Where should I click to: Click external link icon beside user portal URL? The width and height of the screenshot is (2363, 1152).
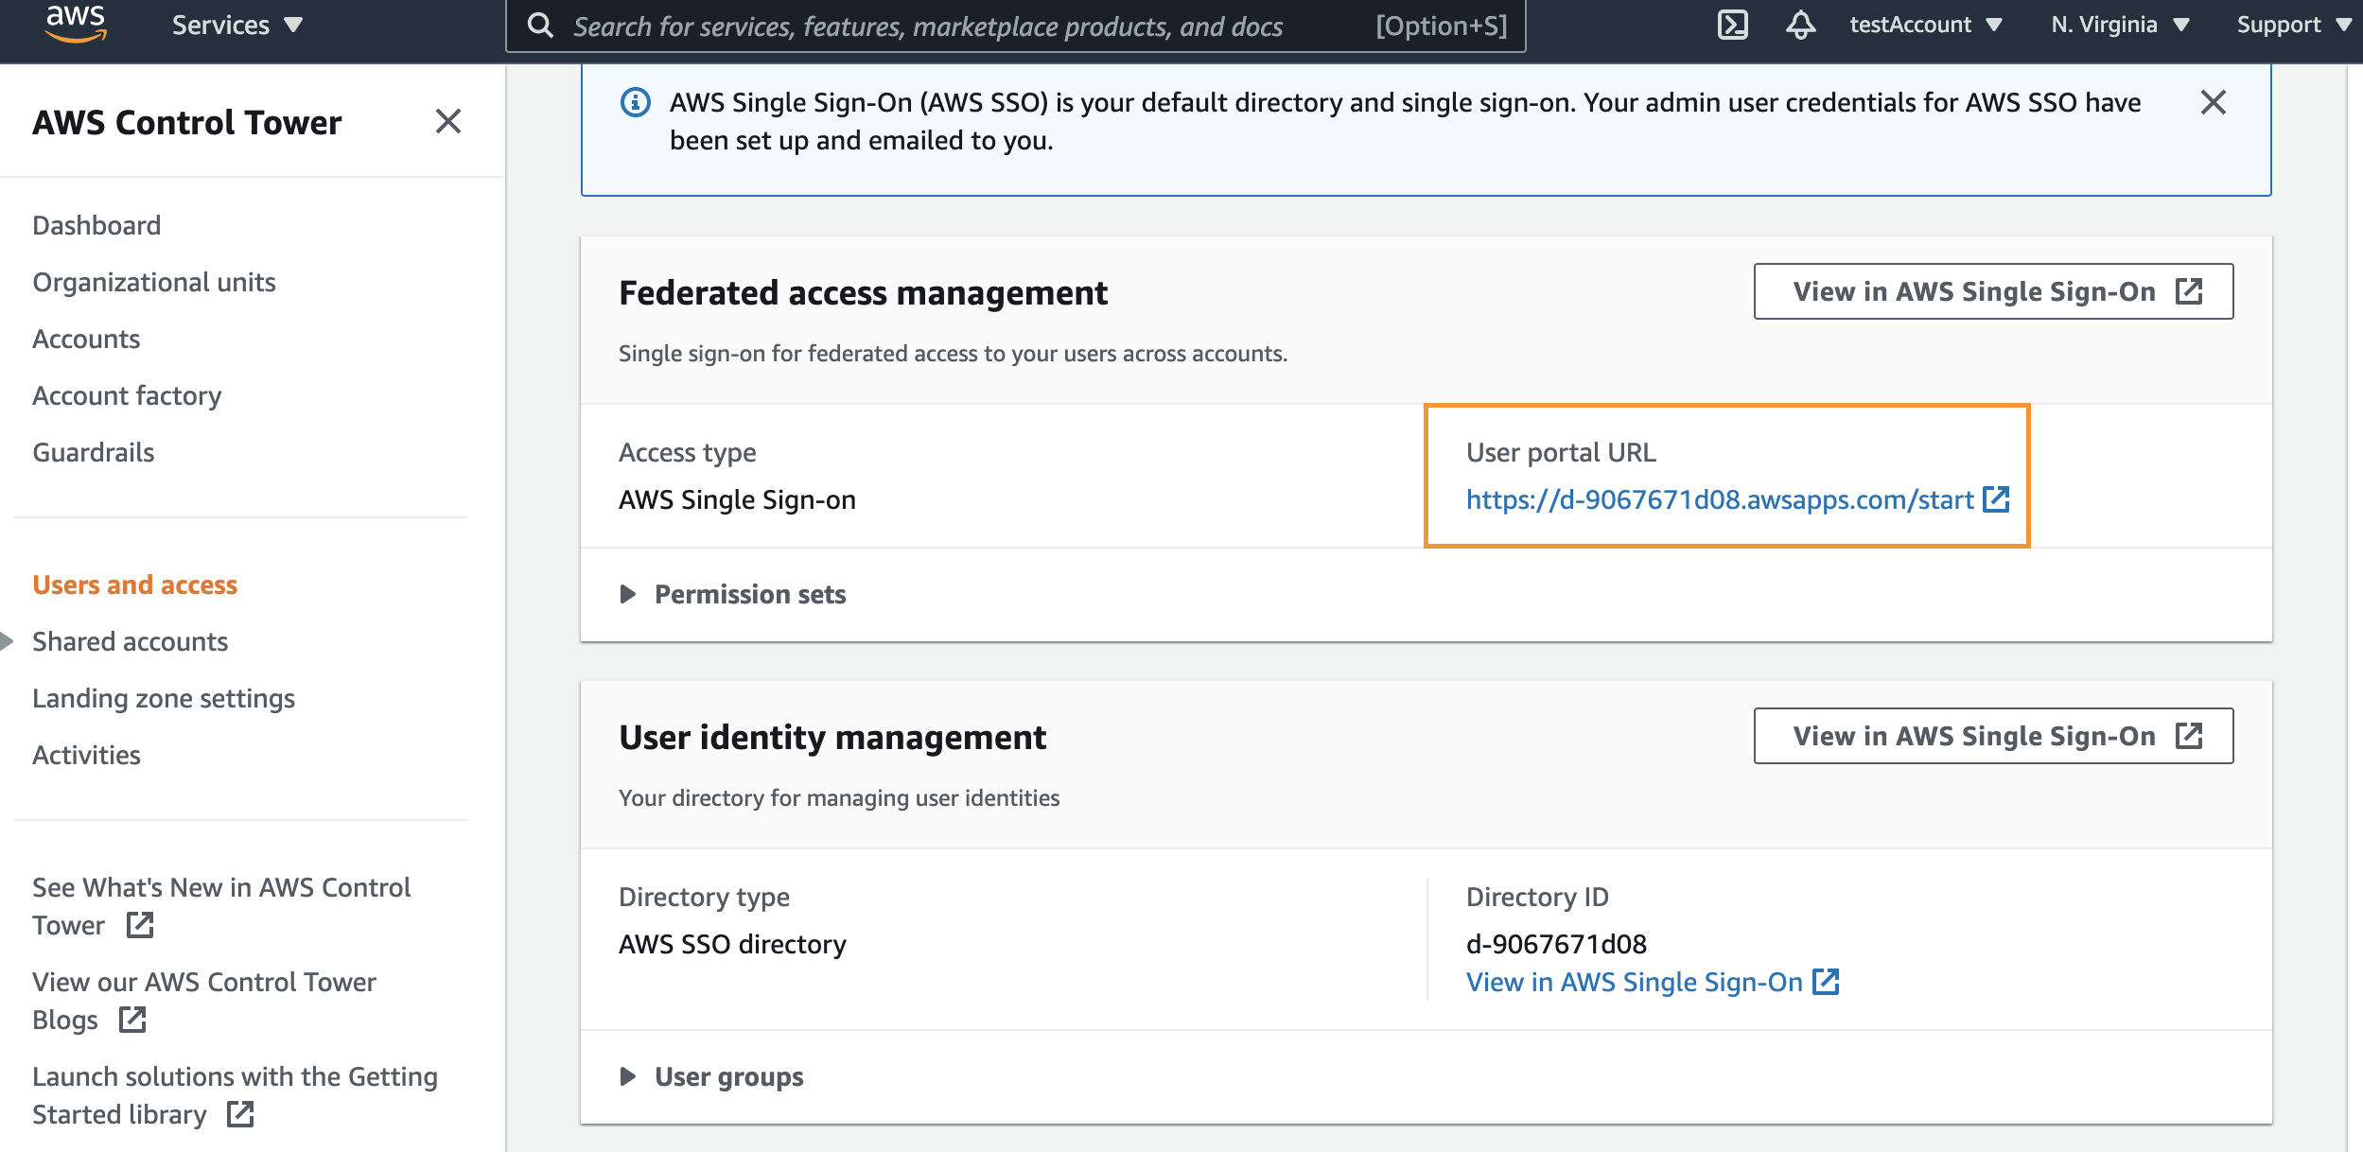1996,498
